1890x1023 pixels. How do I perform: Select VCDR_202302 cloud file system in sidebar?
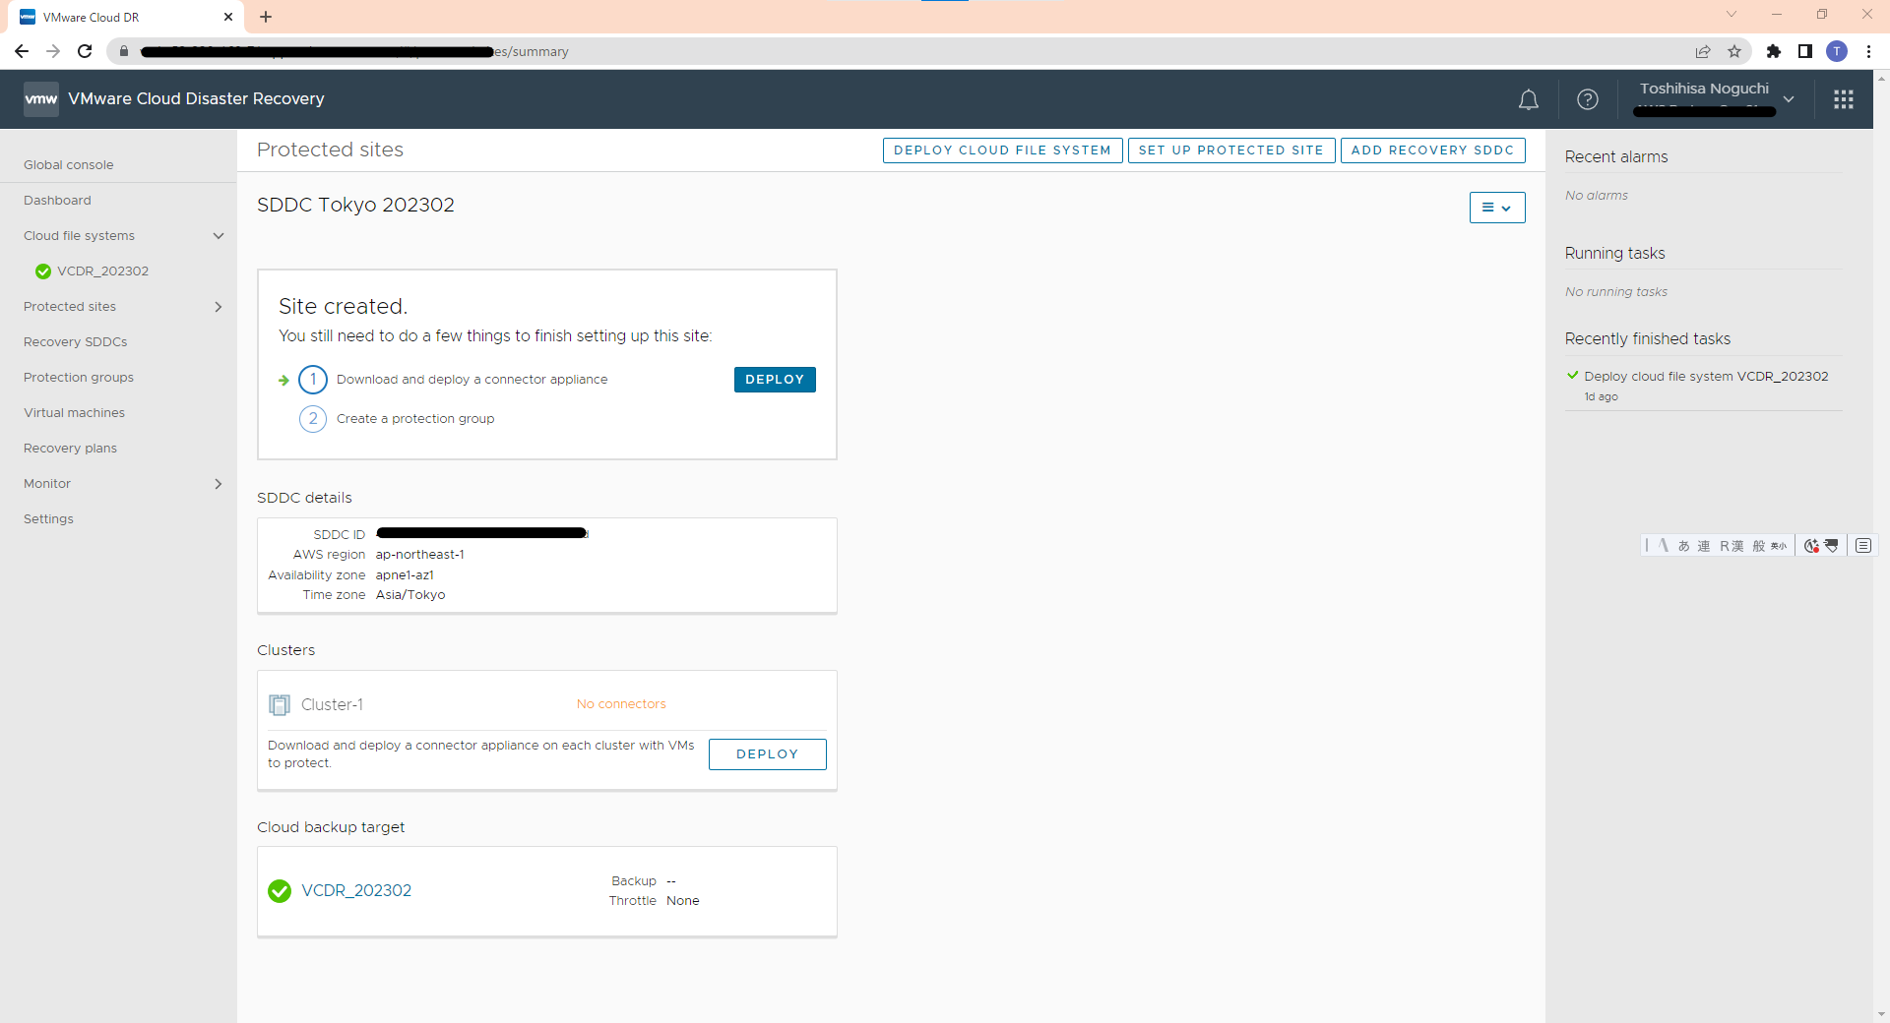103,271
